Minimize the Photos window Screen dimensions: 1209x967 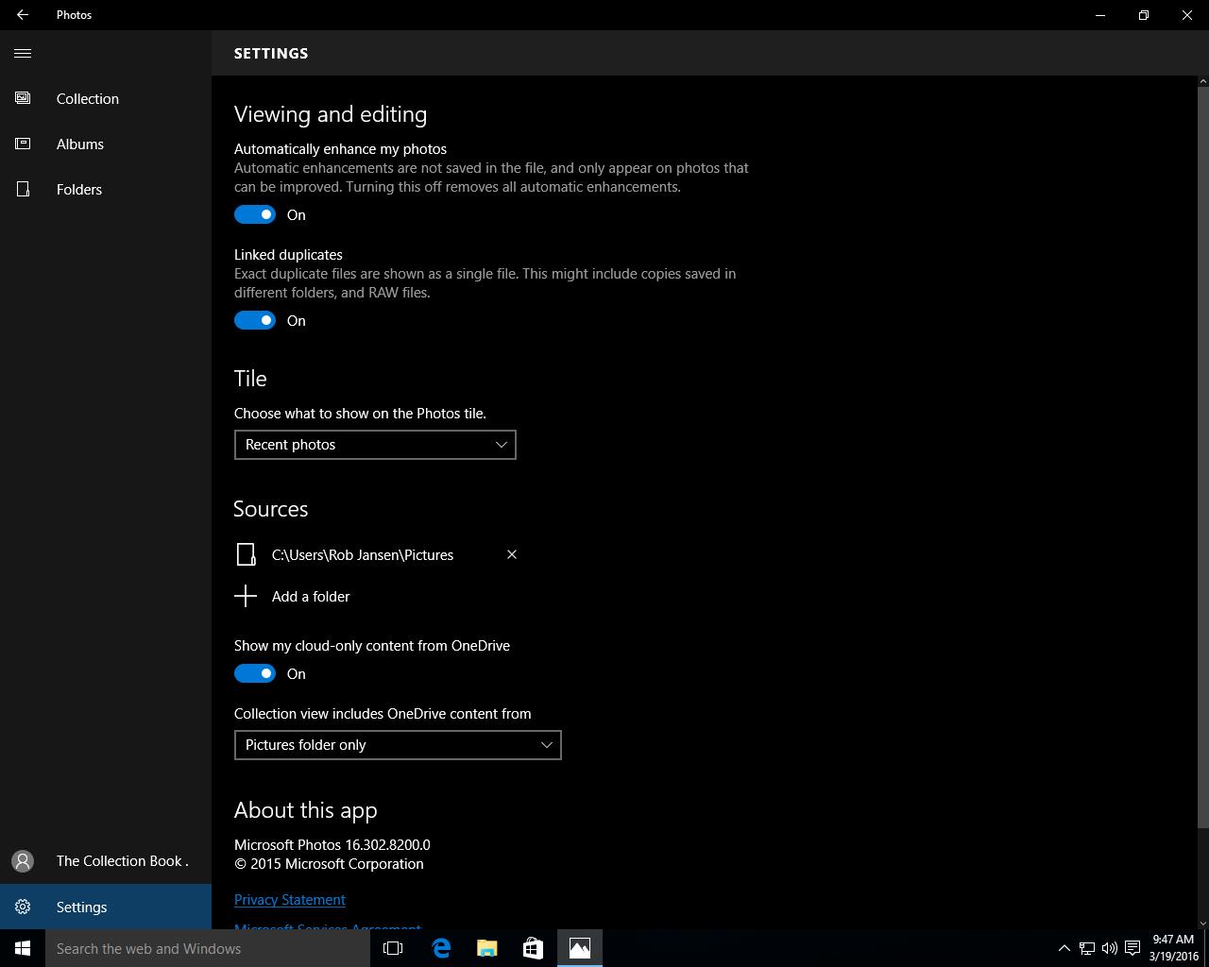(1100, 15)
